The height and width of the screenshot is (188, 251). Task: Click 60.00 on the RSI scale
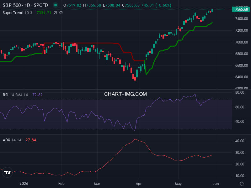click(x=240, y=107)
